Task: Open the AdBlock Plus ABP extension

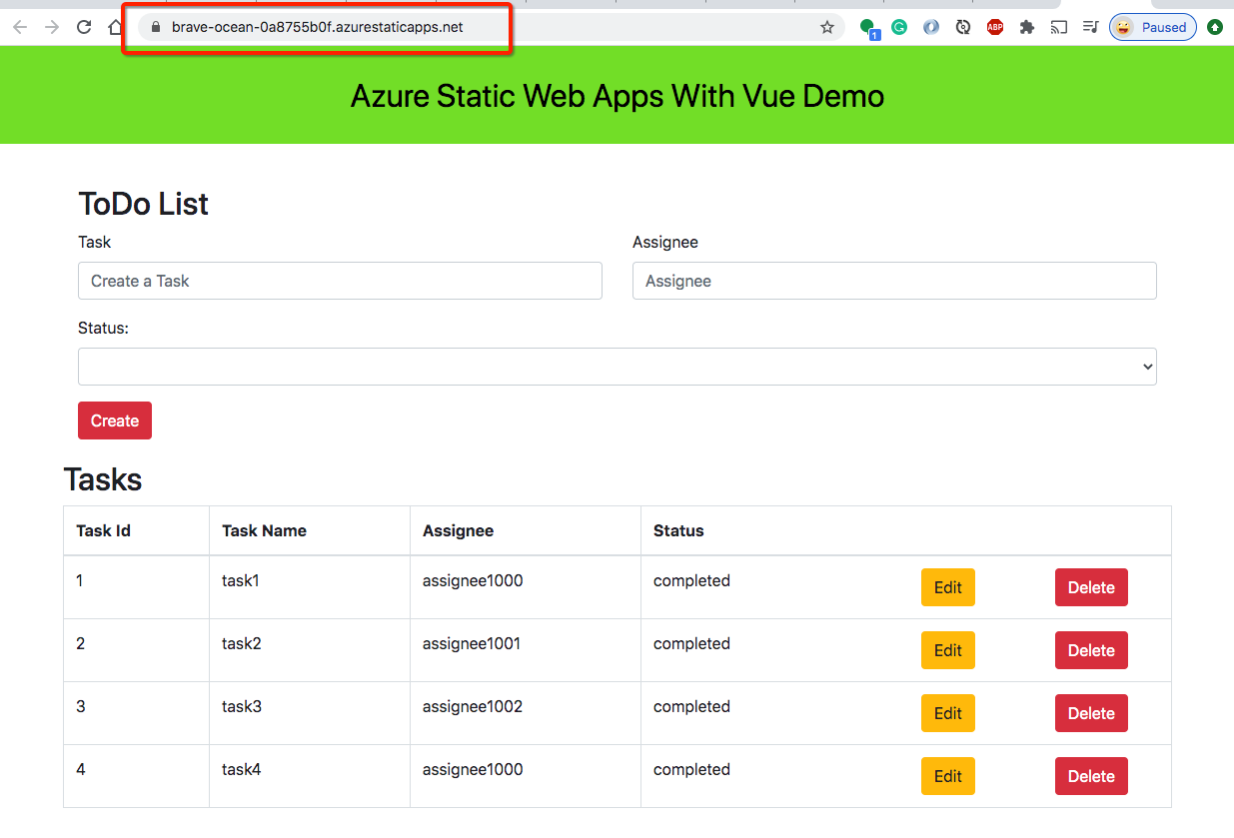Action: (x=995, y=27)
